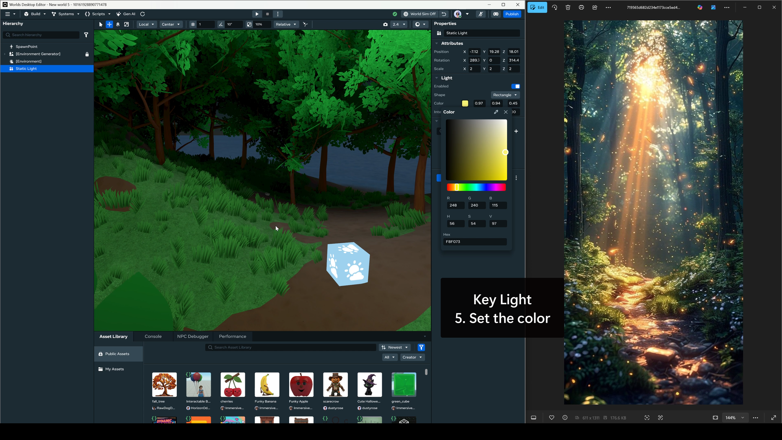Click the yellow Color swatch

pos(465,103)
